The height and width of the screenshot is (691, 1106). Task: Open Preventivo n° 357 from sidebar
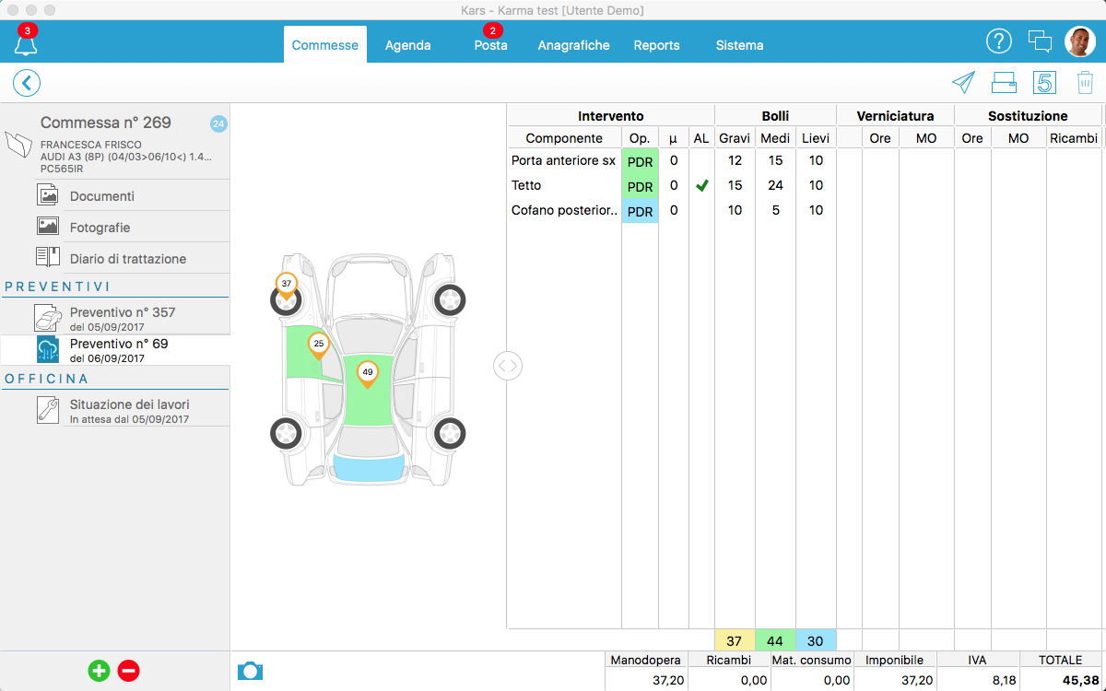click(x=123, y=318)
